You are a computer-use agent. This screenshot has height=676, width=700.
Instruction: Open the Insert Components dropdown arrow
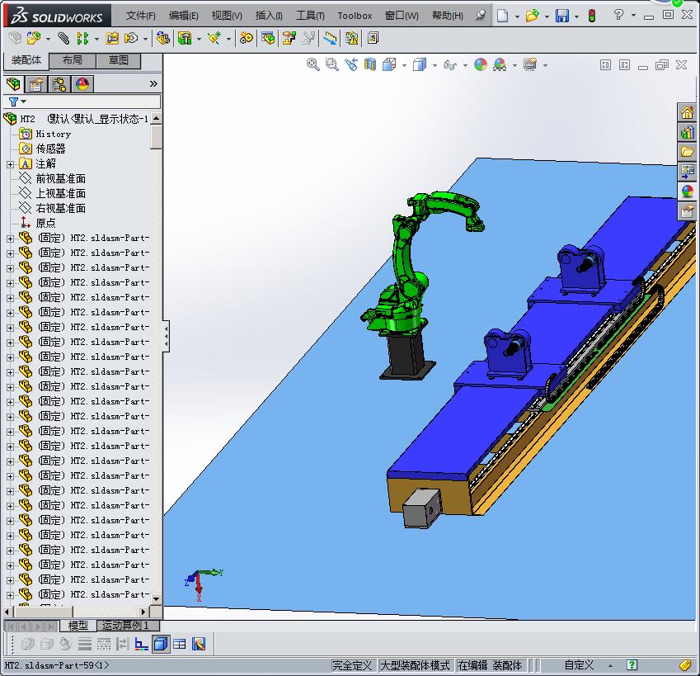(48, 39)
